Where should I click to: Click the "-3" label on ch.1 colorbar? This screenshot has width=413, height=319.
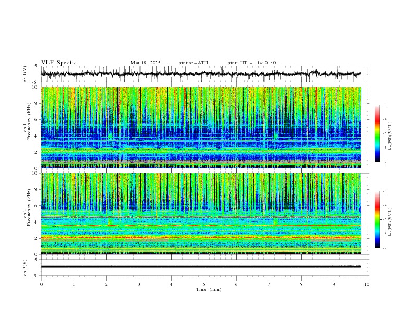pyautogui.click(x=385, y=105)
